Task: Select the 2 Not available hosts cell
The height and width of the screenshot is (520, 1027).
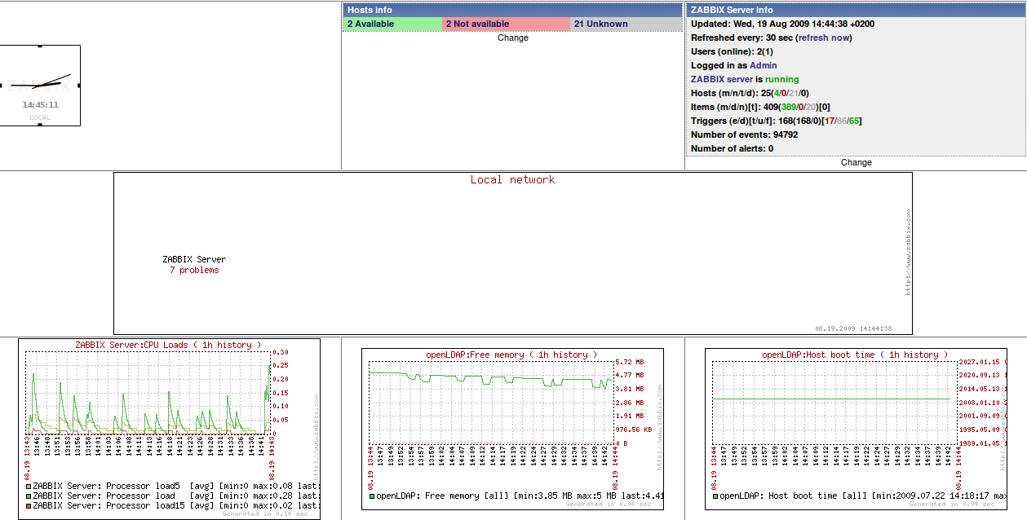Action: [506, 24]
